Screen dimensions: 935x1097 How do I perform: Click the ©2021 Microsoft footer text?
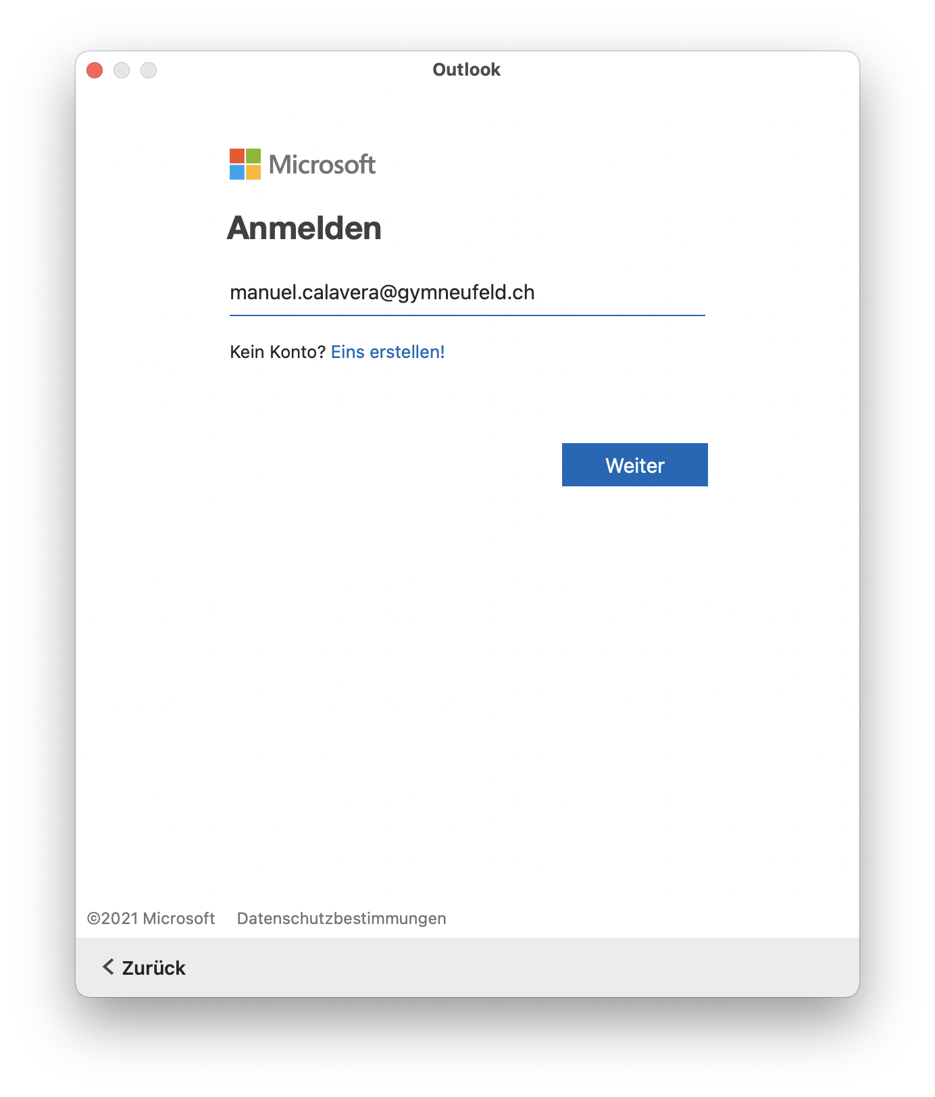pyautogui.click(x=151, y=919)
